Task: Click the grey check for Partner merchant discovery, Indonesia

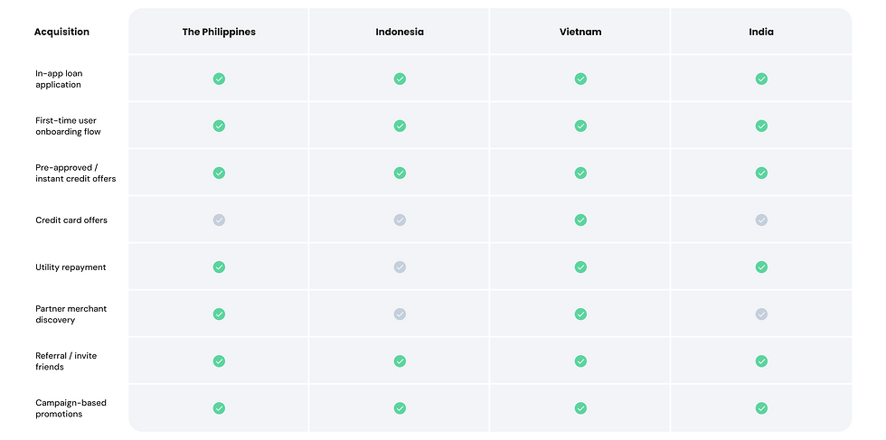Action: 400,314
